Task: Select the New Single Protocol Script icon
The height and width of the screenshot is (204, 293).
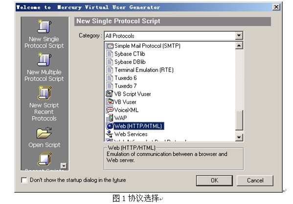Action: 44,26
